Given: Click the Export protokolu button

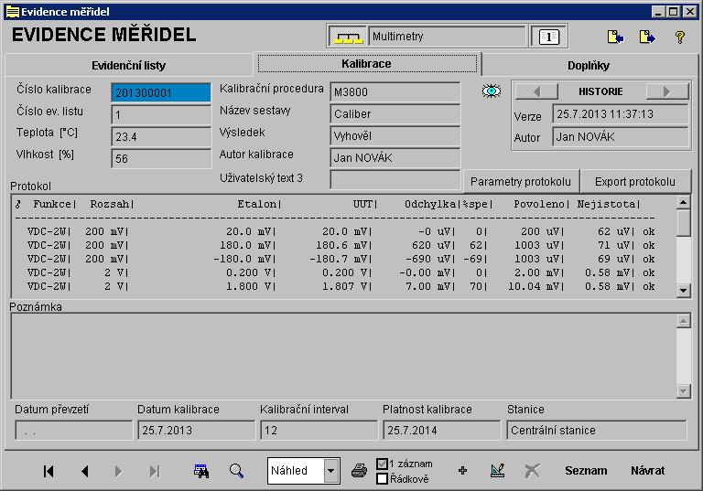Looking at the screenshot, I should click(x=635, y=182).
